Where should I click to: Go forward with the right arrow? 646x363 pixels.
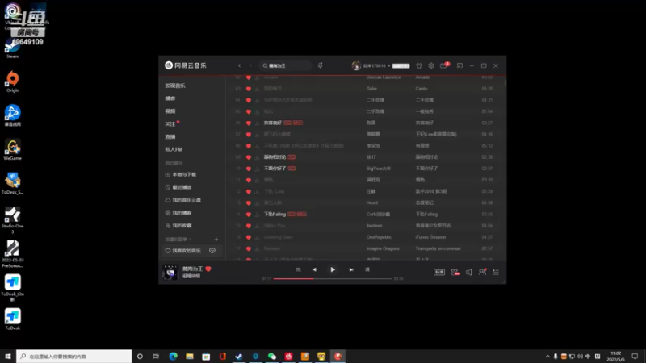pyautogui.click(x=250, y=65)
